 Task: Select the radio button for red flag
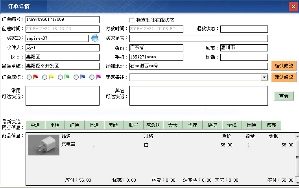point(30,77)
